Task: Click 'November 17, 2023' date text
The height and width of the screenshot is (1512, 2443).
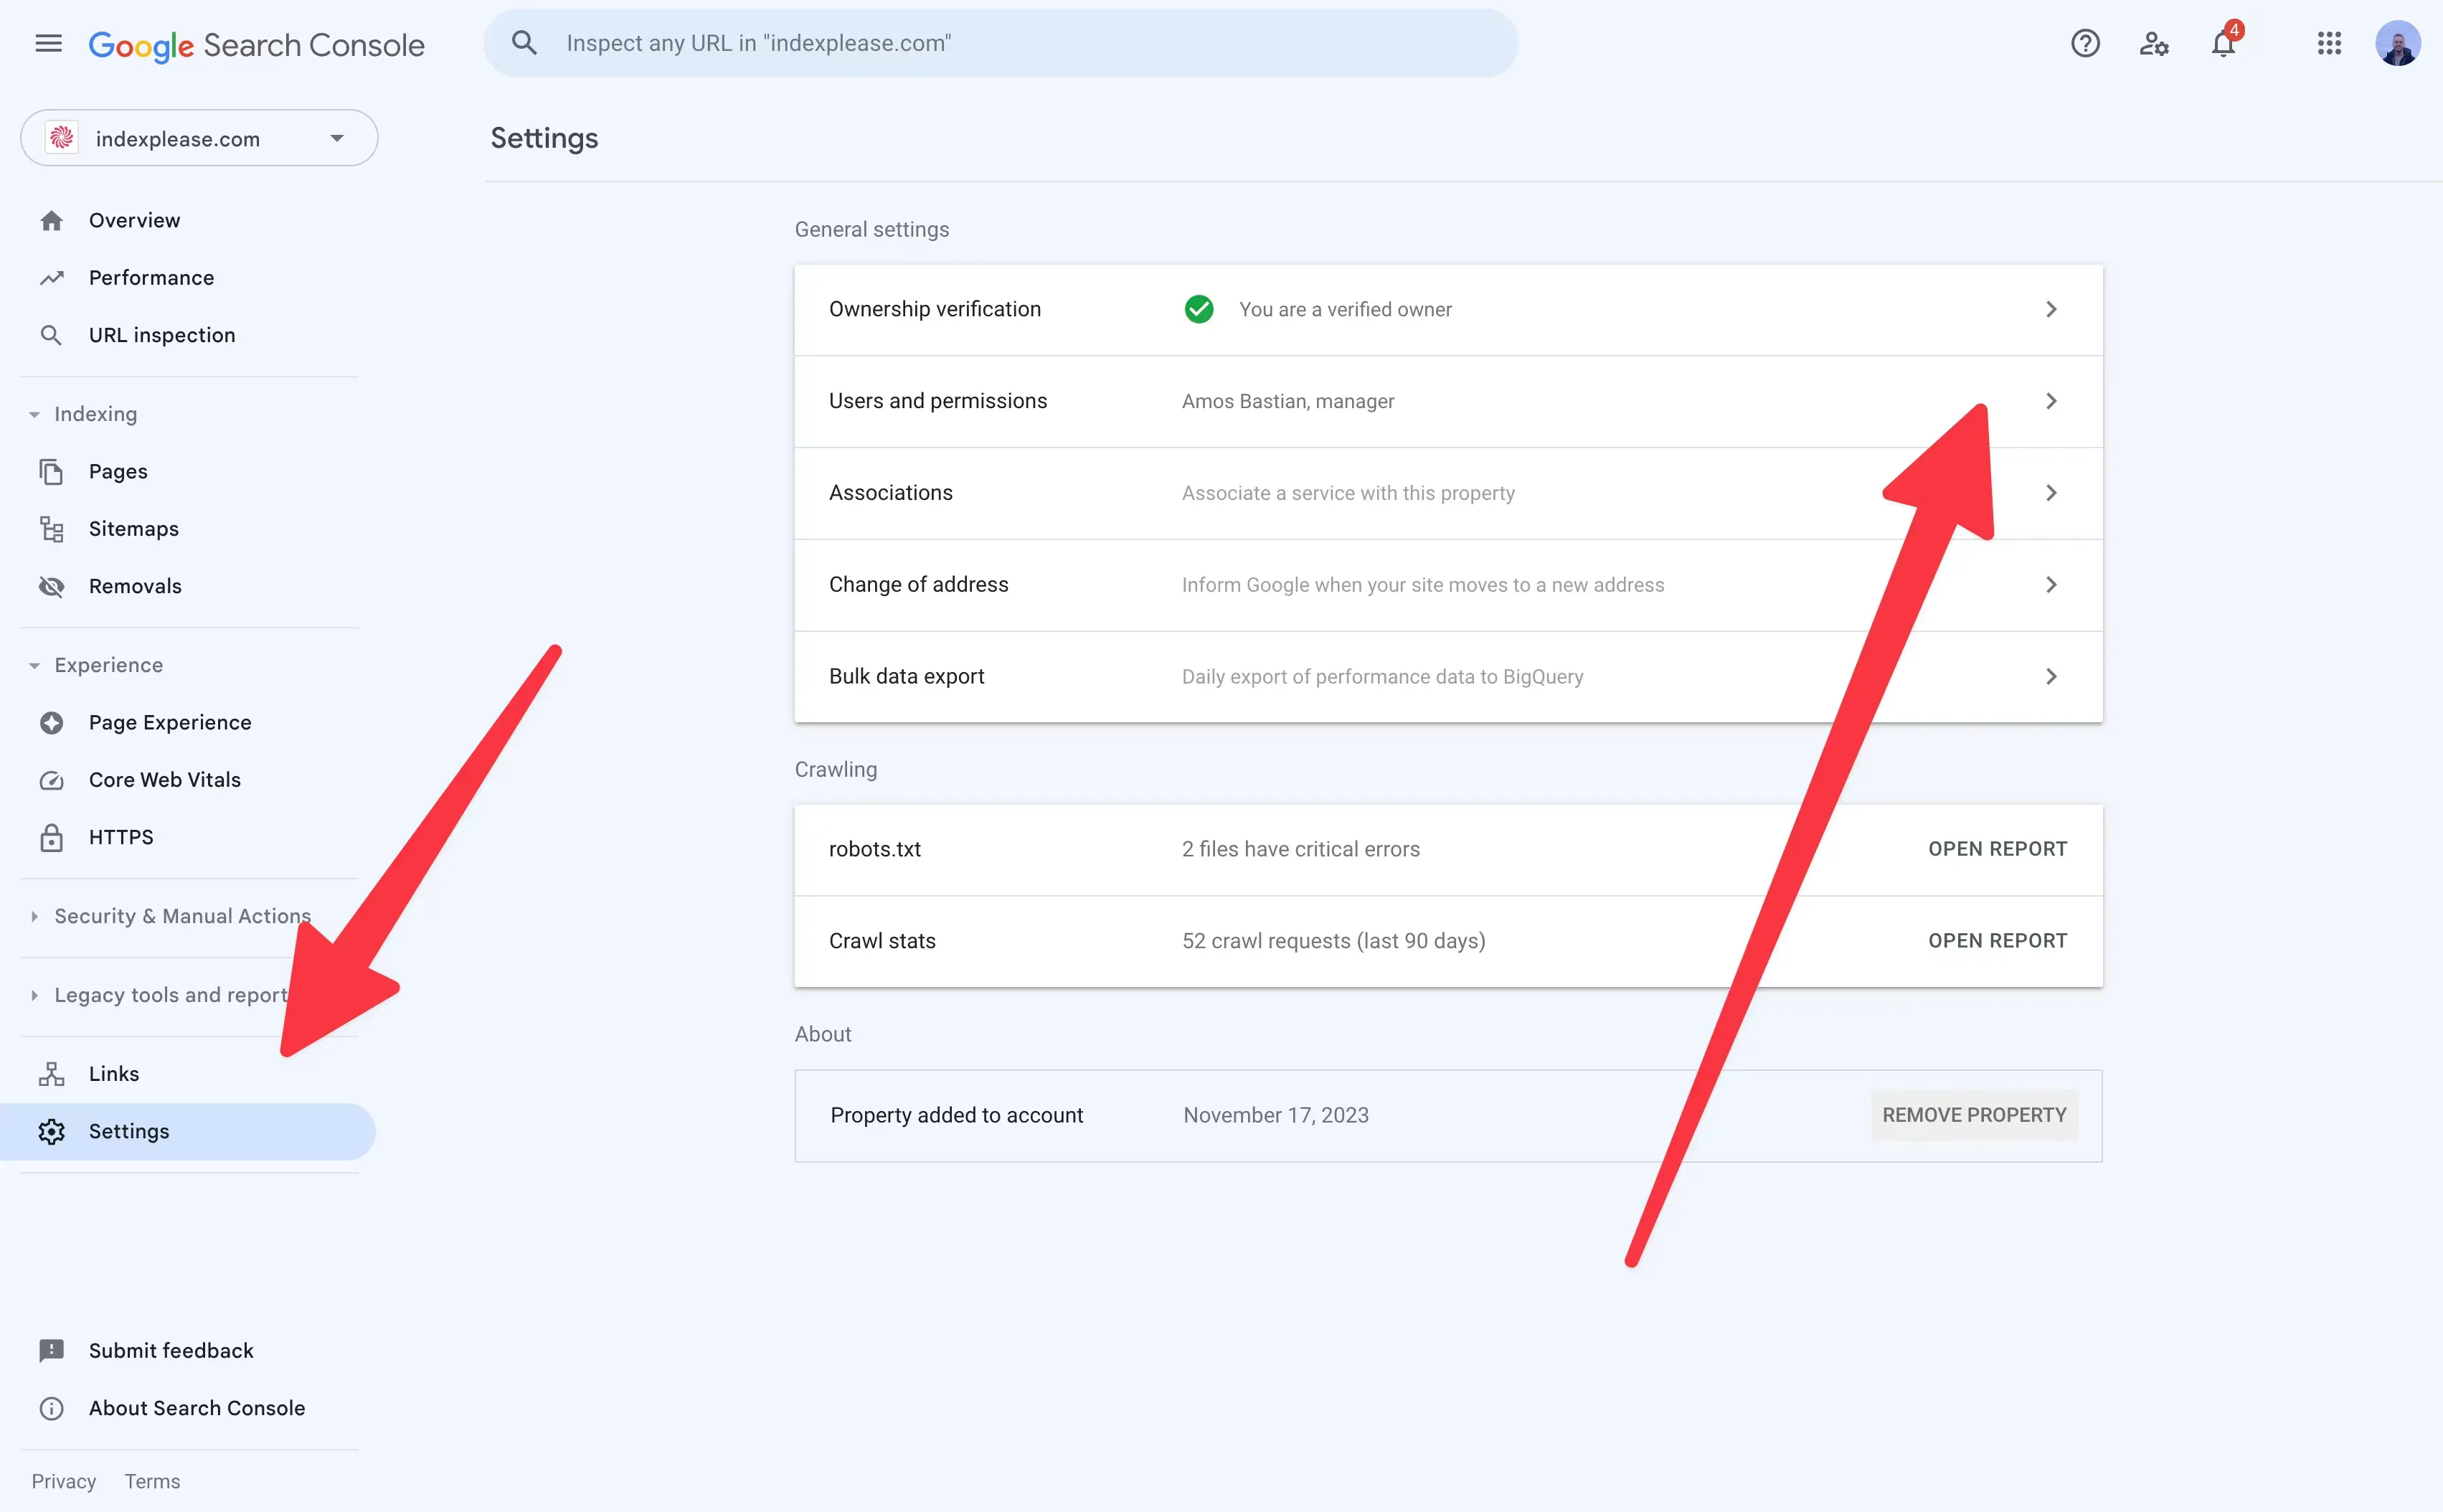Action: (1276, 1115)
